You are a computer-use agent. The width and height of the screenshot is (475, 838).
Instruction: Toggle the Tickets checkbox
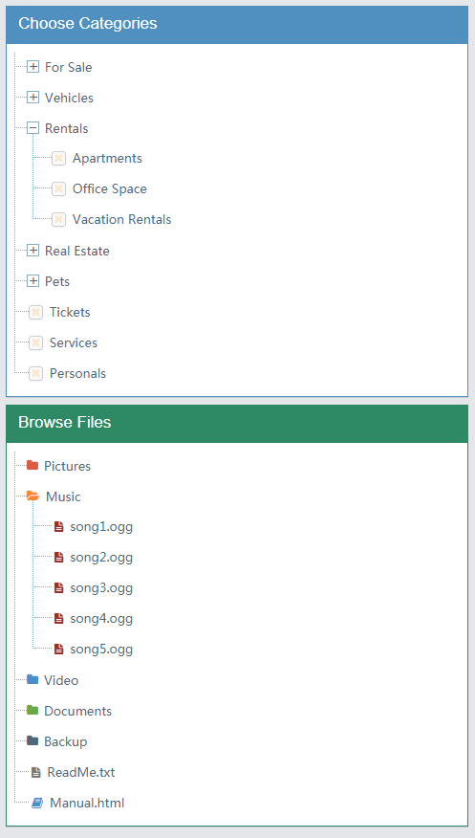point(35,312)
